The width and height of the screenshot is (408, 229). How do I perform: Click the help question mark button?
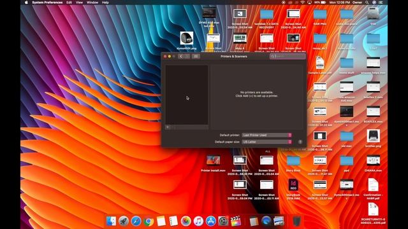[300, 142]
